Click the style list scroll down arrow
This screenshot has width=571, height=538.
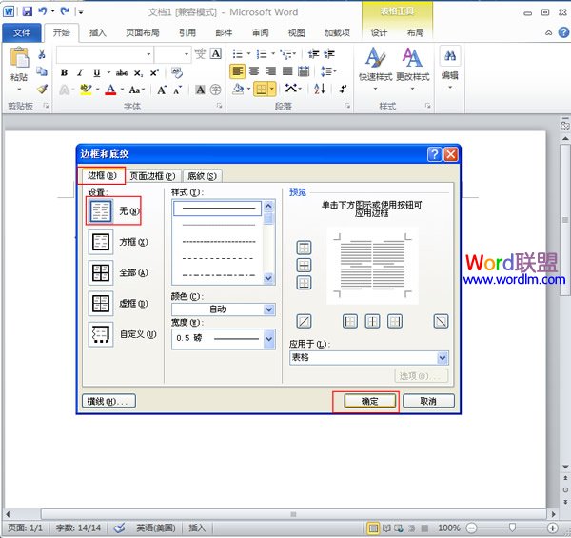click(268, 278)
